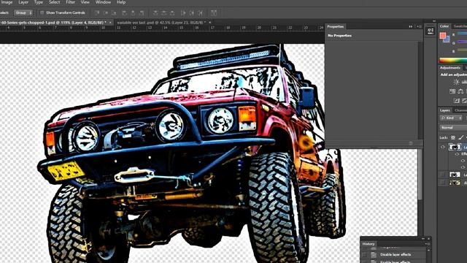Viewport: 467px width, 263px height.
Task: Show the second layer visibility box
Action: tap(443, 175)
